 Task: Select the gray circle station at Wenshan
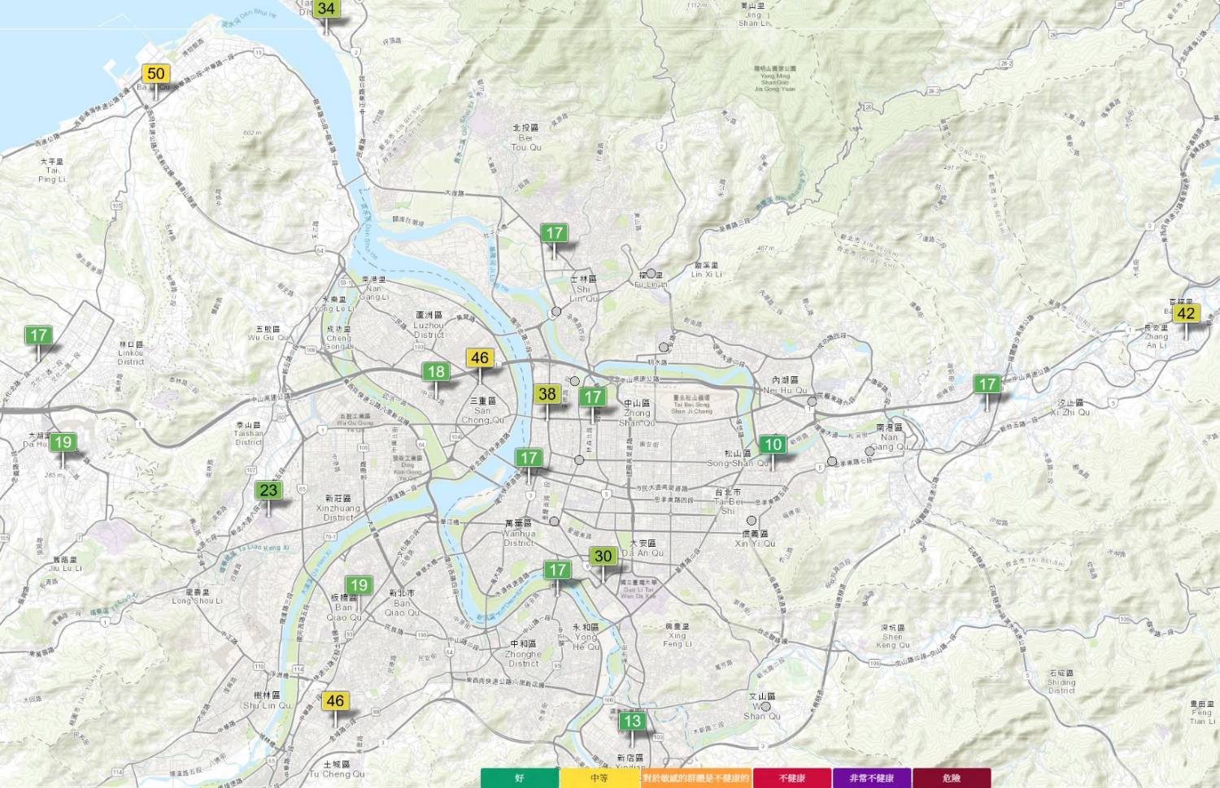coord(765,706)
